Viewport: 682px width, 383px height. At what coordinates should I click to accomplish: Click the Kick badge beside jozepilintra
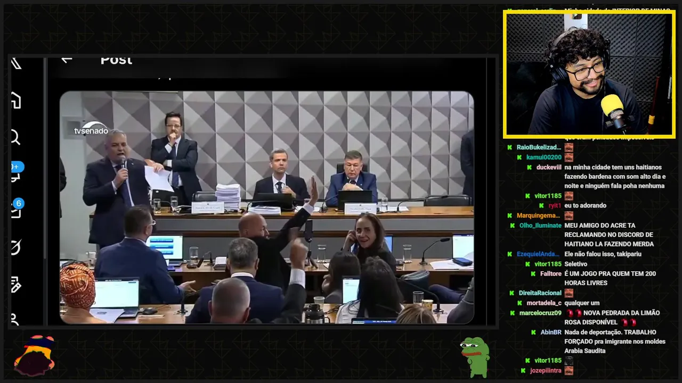(523, 371)
